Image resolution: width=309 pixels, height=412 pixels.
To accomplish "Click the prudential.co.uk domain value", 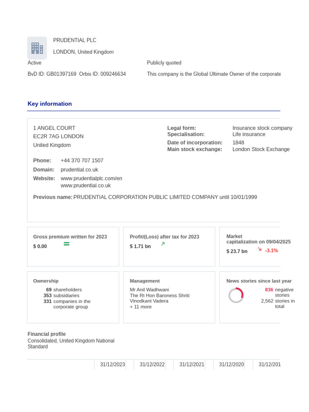I will point(79,170).
